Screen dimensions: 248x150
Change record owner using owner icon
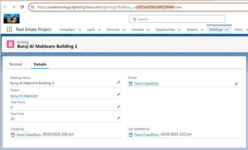(x=236, y=84)
